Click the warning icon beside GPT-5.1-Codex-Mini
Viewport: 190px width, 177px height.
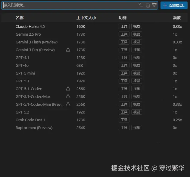pos(68,104)
